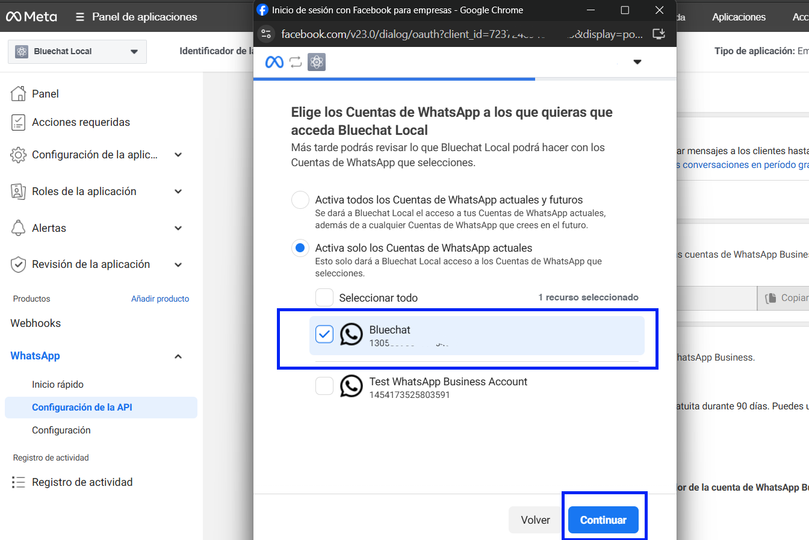Click the Volver button in dialog
The image size is (809, 540).
pos(535,520)
